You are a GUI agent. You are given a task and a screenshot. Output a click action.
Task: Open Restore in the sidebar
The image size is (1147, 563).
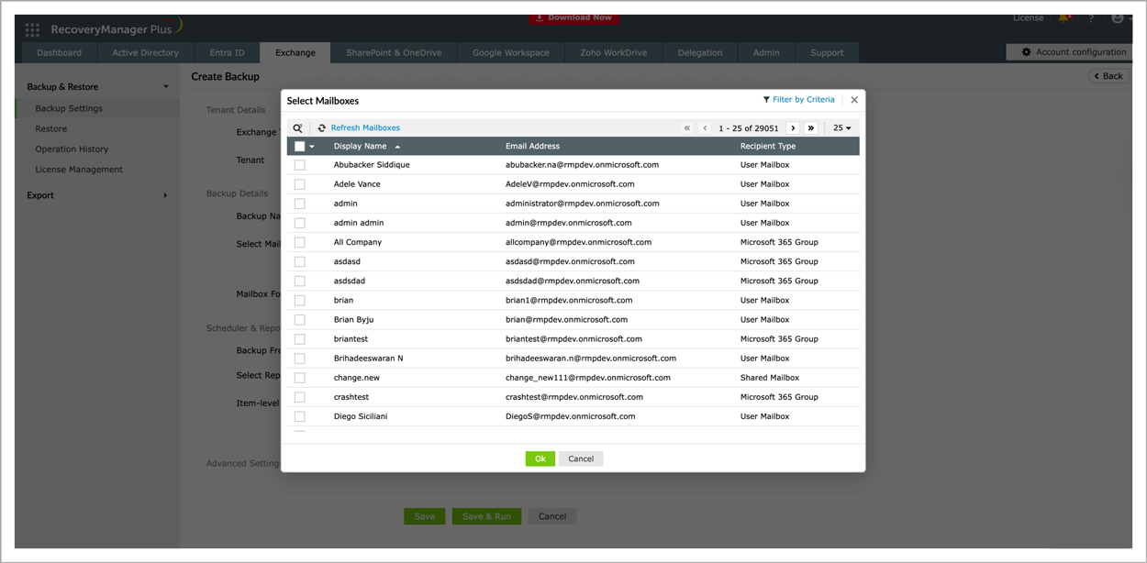[51, 128]
